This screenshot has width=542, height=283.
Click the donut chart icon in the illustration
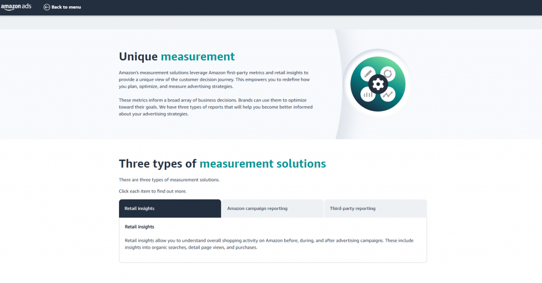point(388,74)
